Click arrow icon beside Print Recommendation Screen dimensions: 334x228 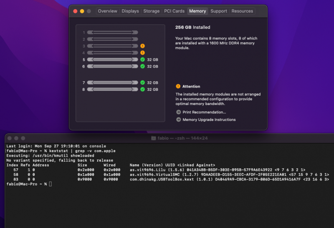tap(178, 112)
